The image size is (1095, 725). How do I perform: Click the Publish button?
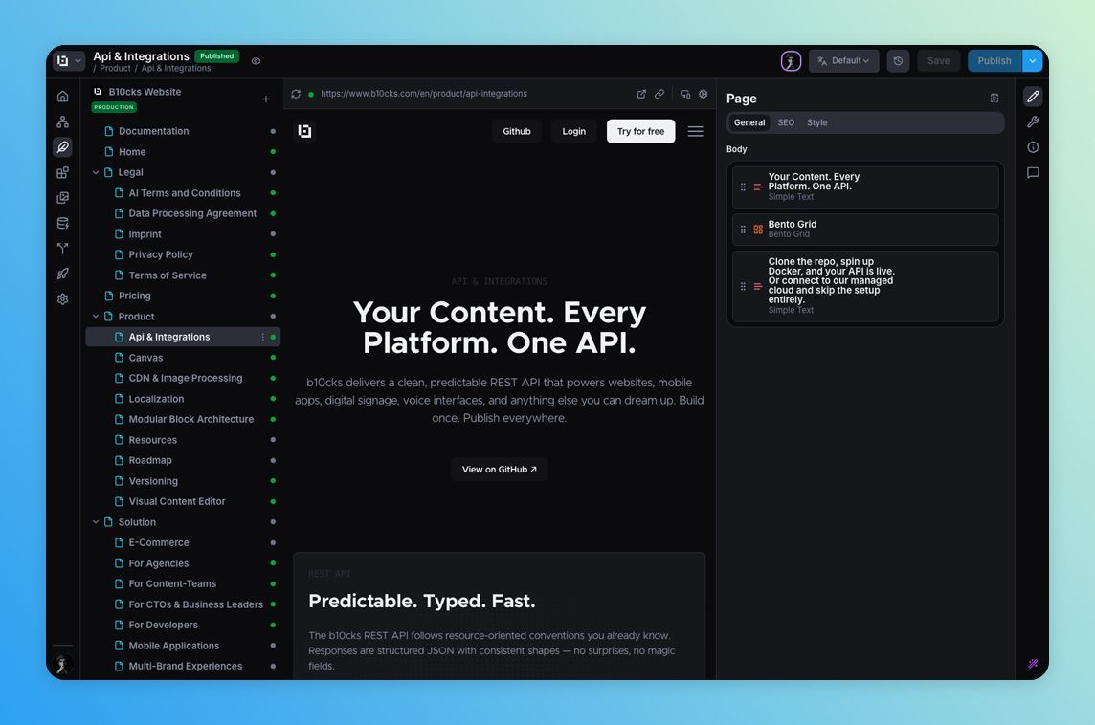coord(994,60)
